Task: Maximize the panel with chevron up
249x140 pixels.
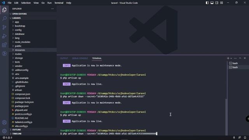Action: (240, 58)
